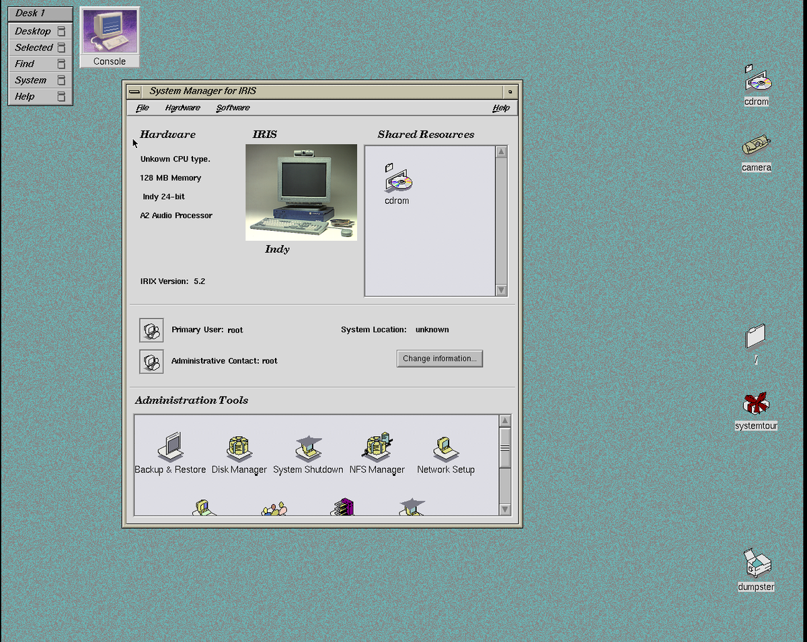The width and height of the screenshot is (807, 642).
Task: Click the '128 MB Memory' text
Action: [x=171, y=178]
